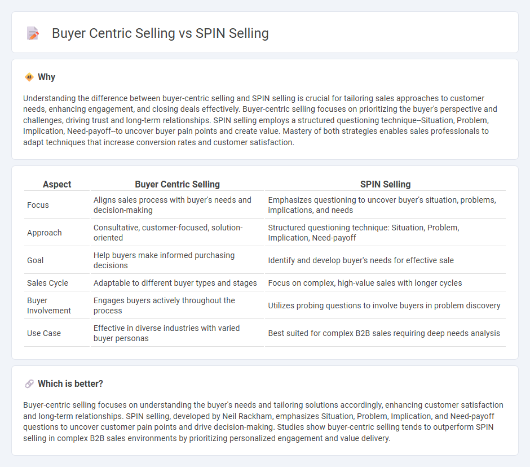Click cell 'Adaptable to different buyer types and stages'

click(x=177, y=283)
